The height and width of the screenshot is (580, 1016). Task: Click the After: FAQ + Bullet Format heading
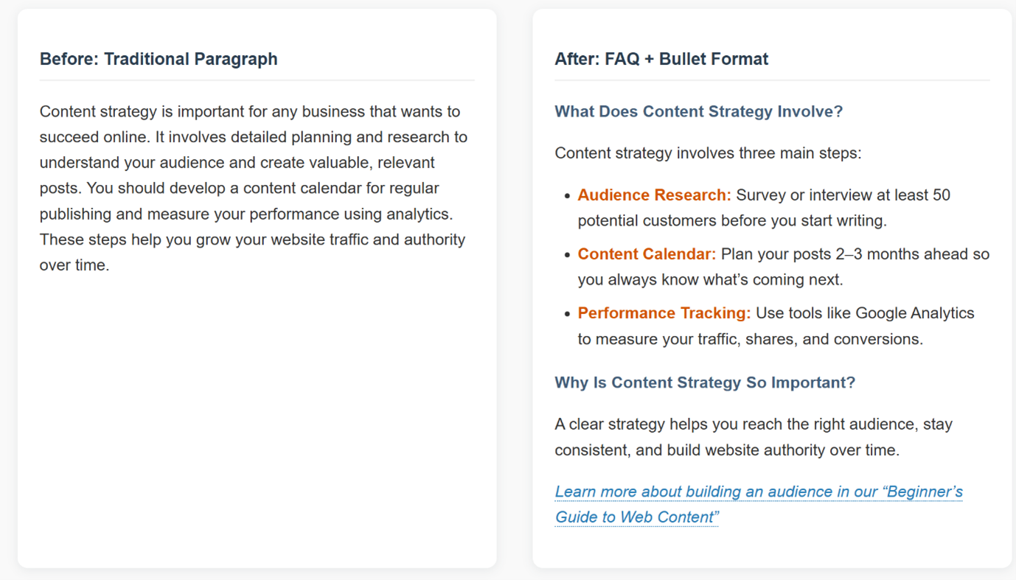click(661, 59)
